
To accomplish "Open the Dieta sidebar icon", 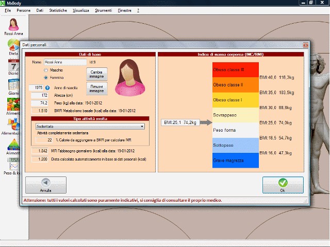I will click(13, 46).
